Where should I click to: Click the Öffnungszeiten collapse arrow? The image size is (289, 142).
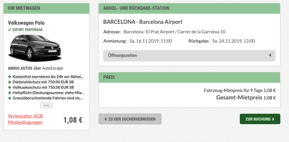click(x=270, y=55)
